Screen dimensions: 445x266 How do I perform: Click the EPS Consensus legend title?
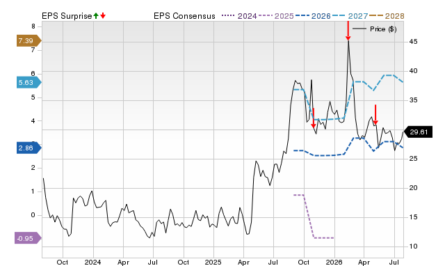[184, 16]
